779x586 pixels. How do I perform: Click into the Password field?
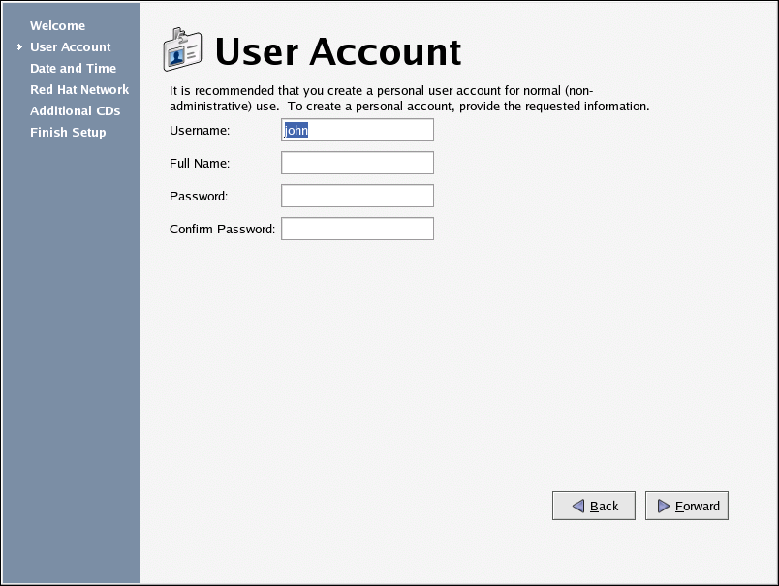pos(357,196)
